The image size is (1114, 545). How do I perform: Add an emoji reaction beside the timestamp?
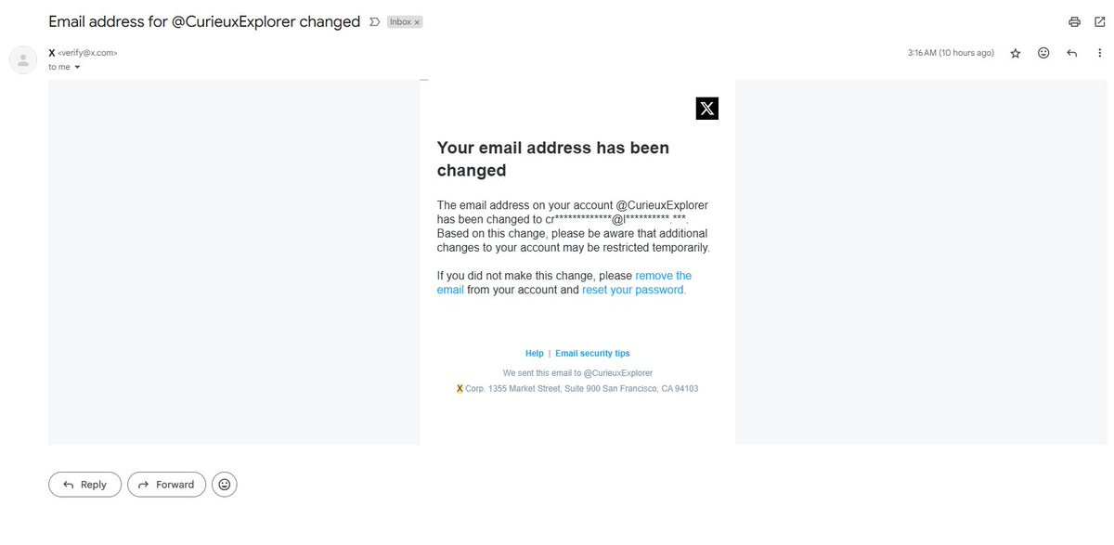click(1043, 53)
